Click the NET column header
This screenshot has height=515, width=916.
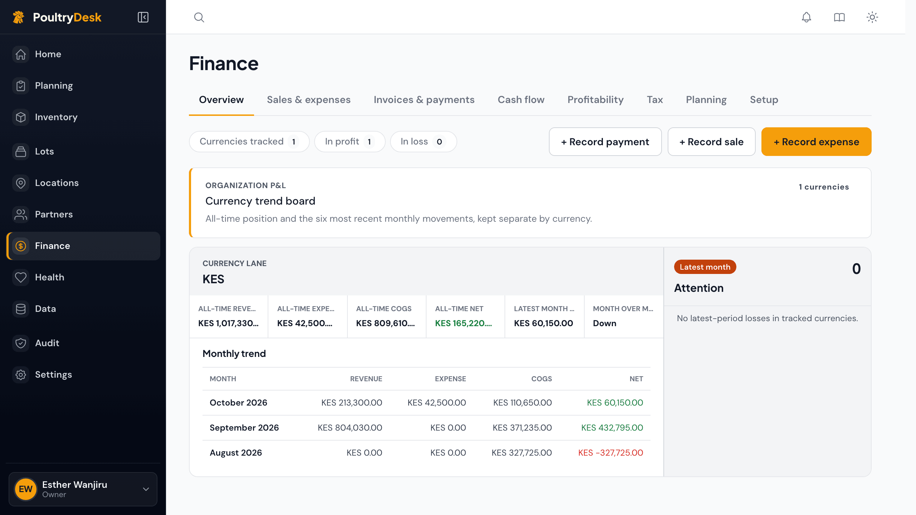point(636,379)
